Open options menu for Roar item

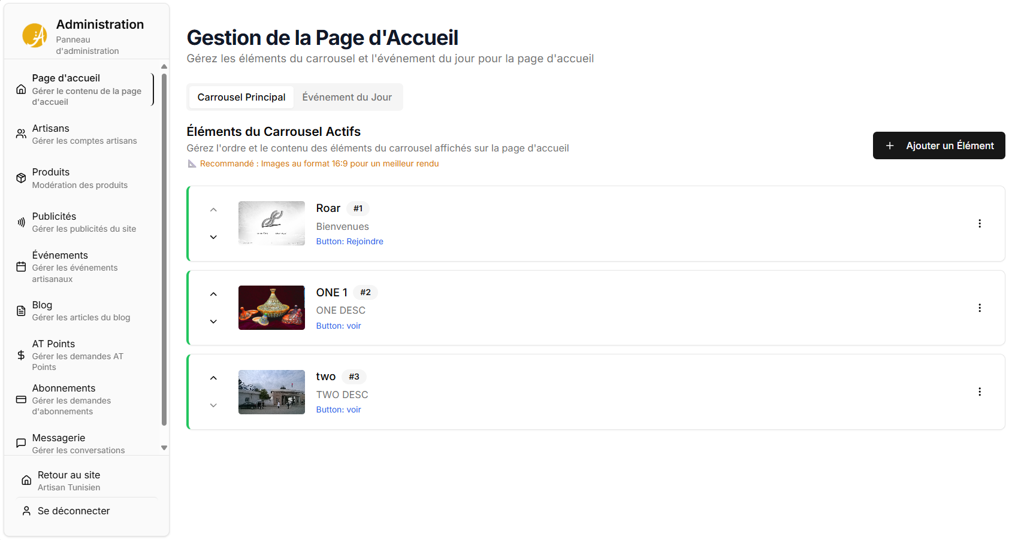[x=980, y=223]
